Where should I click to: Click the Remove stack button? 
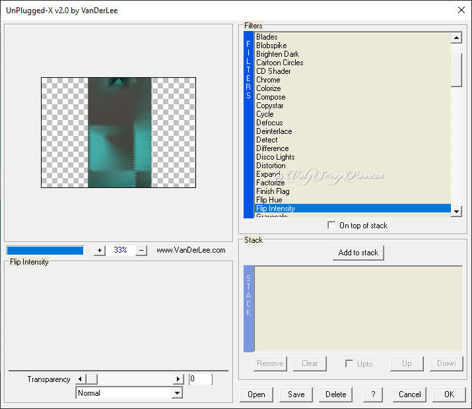270,363
